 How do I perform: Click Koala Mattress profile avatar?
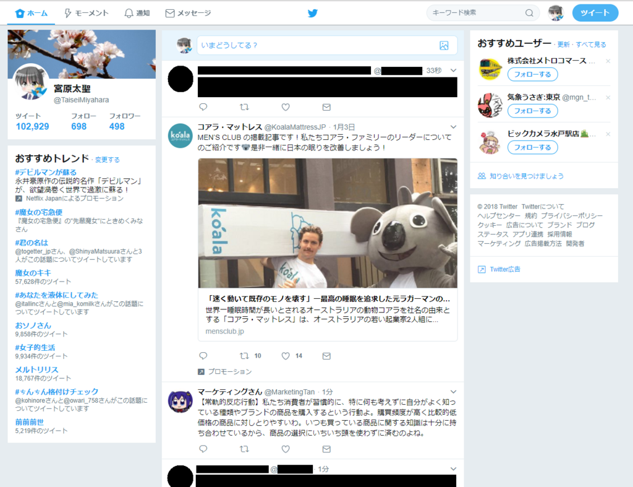coord(180,136)
